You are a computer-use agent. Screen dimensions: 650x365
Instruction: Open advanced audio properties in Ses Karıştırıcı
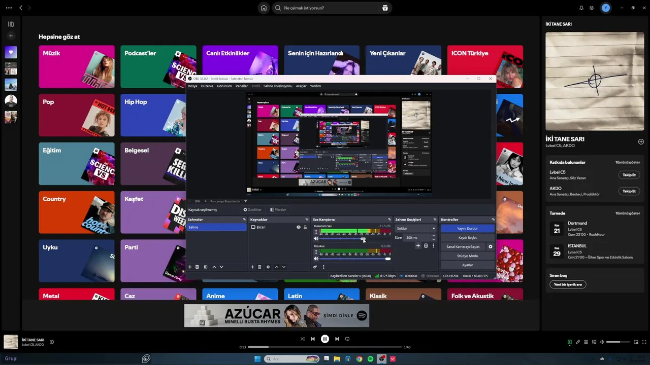(x=315, y=267)
